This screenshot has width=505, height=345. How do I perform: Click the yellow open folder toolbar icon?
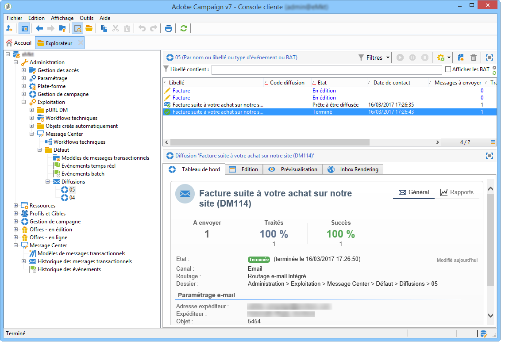[x=89, y=29]
